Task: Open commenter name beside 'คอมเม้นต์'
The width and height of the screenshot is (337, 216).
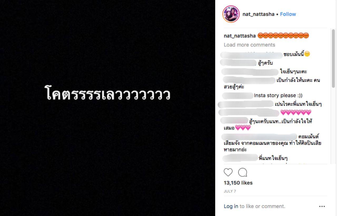Action: click(259, 137)
